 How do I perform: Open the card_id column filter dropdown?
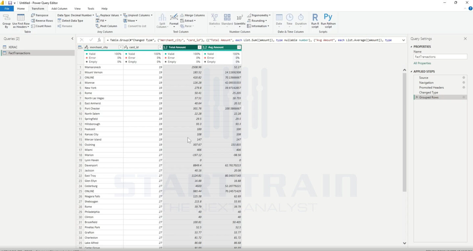coord(160,47)
